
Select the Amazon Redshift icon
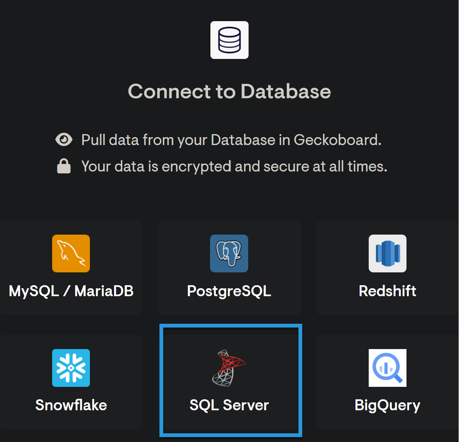point(387,253)
